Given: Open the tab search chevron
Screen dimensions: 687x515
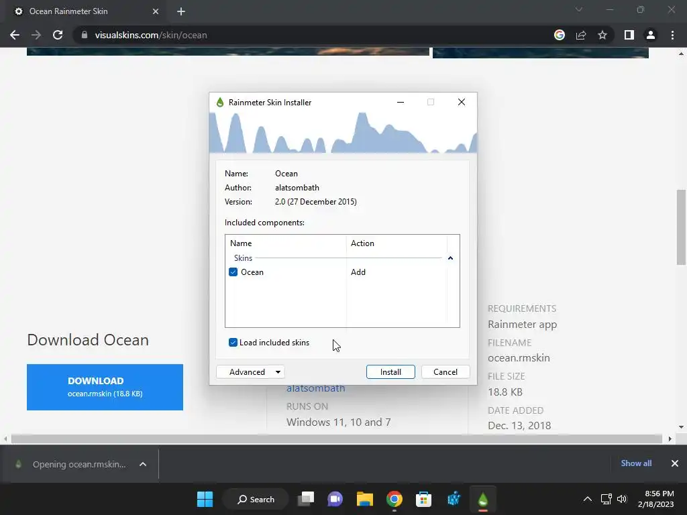Looking at the screenshot, I should point(579,9).
